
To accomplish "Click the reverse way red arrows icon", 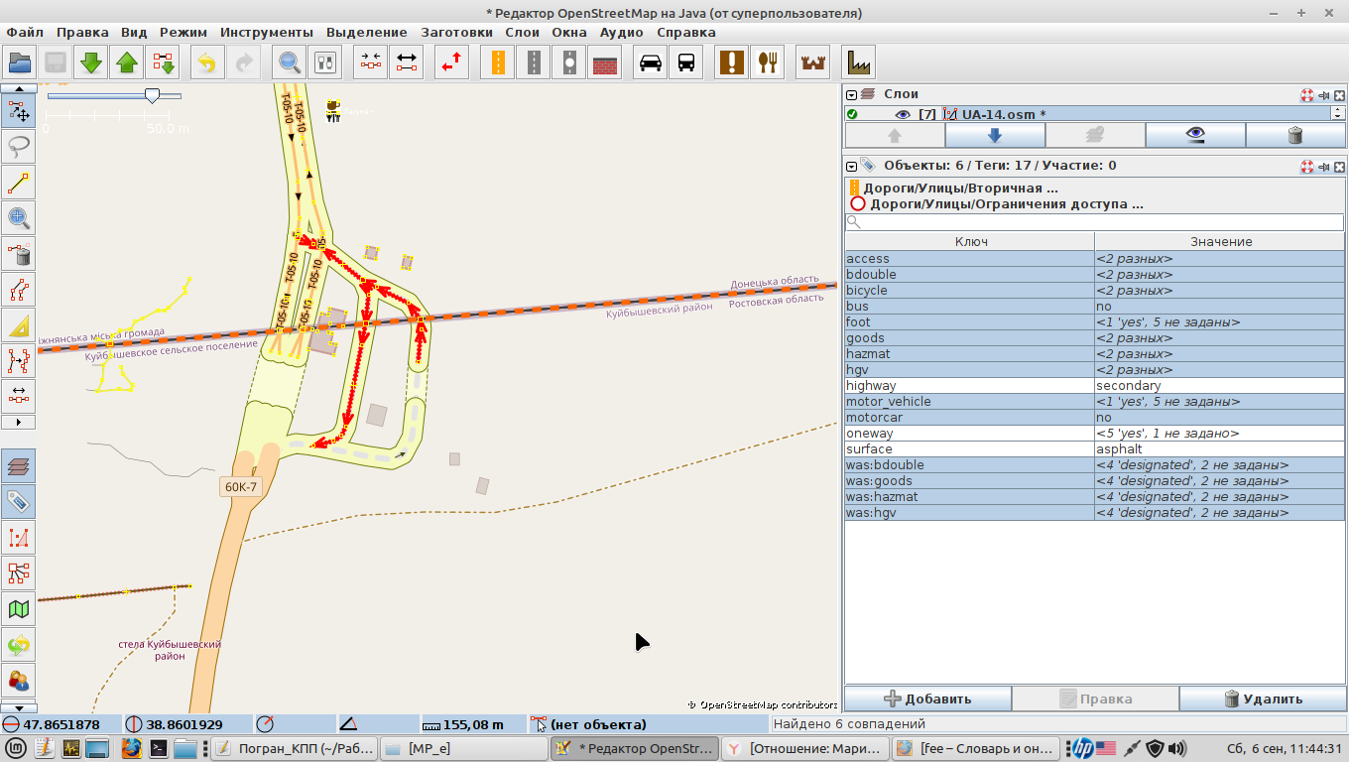I will (452, 63).
